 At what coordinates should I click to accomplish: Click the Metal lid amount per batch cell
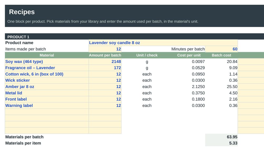click(x=105, y=93)
